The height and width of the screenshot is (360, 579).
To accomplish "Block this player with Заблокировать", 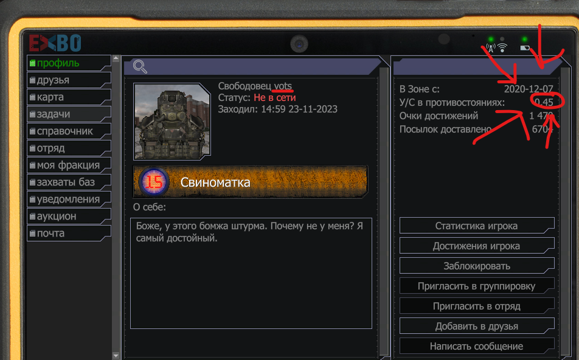I will point(477,266).
